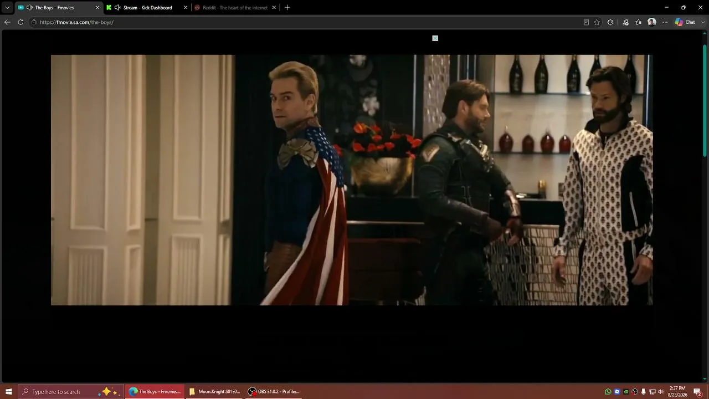709x399 pixels.
Task: Open the Windows Start menu
Action: pyautogui.click(x=9, y=391)
